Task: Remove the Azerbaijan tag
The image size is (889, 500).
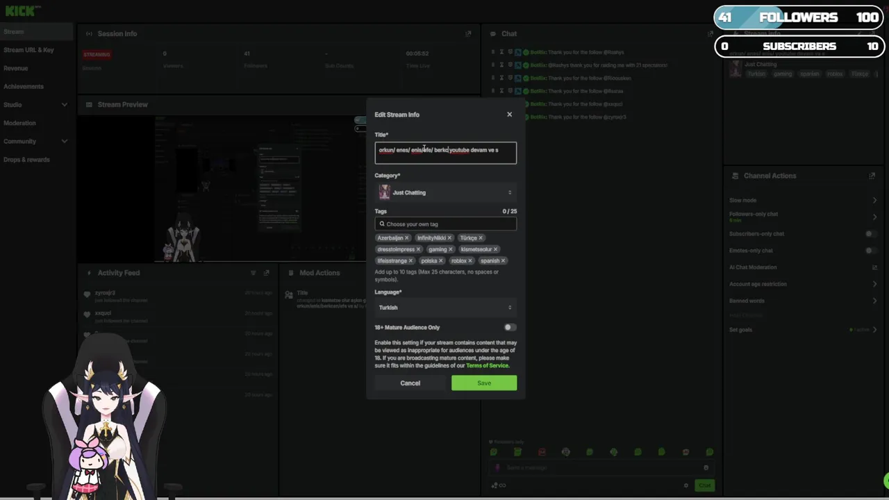Action: pyautogui.click(x=407, y=238)
